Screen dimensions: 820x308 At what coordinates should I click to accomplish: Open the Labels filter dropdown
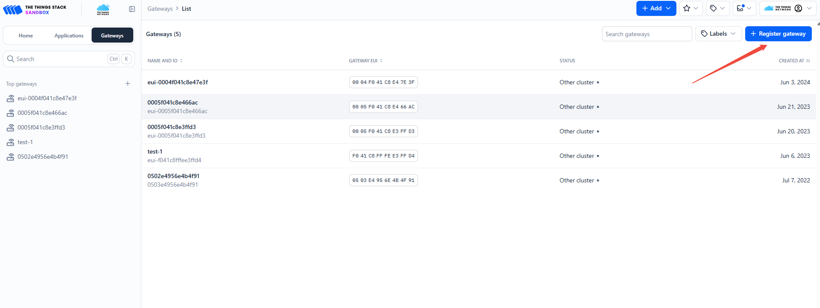pos(718,34)
